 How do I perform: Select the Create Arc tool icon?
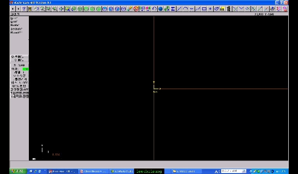[x=185, y=9]
